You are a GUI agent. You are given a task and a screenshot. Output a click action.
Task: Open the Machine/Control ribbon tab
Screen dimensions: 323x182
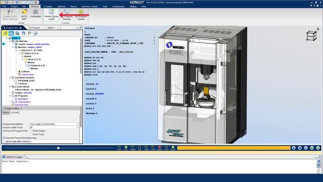[x=90, y=7]
